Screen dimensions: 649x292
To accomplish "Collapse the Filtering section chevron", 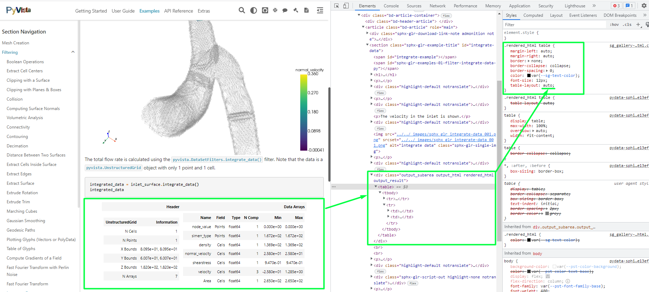I will (73, 52).
